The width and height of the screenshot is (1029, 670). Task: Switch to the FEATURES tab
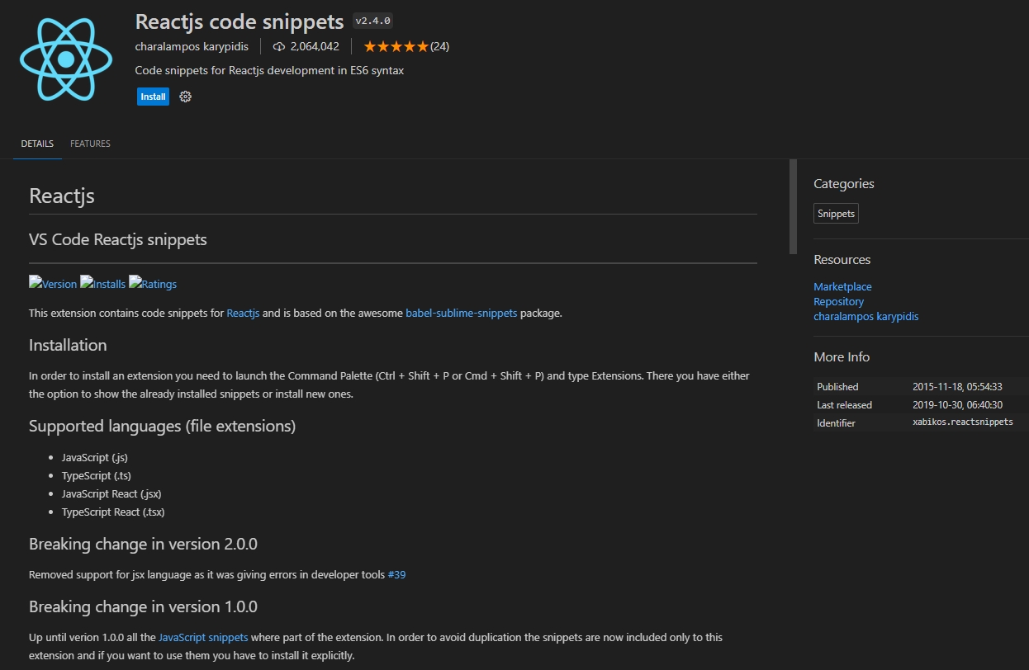coord(90,144)
